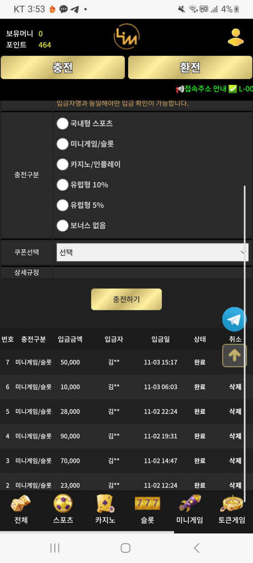This screenshot has width=253, height=563.
Task: Switch to the 환전 tab
Action: click(190, 68)
